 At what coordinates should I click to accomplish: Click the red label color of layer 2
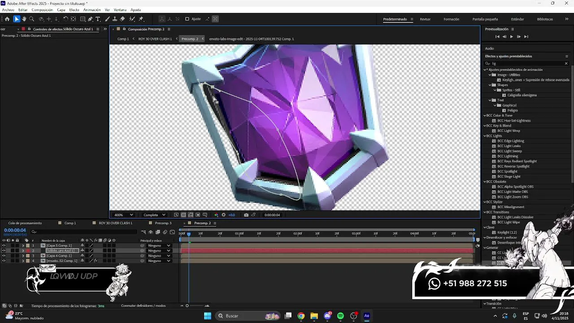(x=28, y=251)
